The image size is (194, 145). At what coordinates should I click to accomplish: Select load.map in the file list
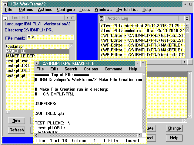[37, 46]
